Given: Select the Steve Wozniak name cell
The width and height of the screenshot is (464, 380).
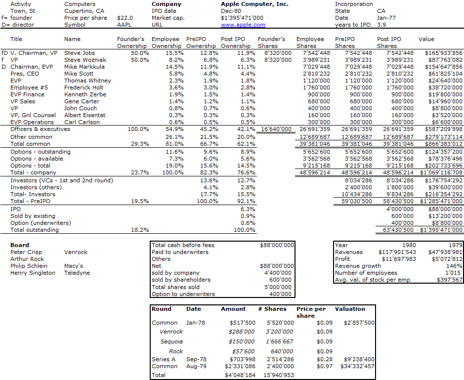Looking at the screenshot, I should [85, 60].
